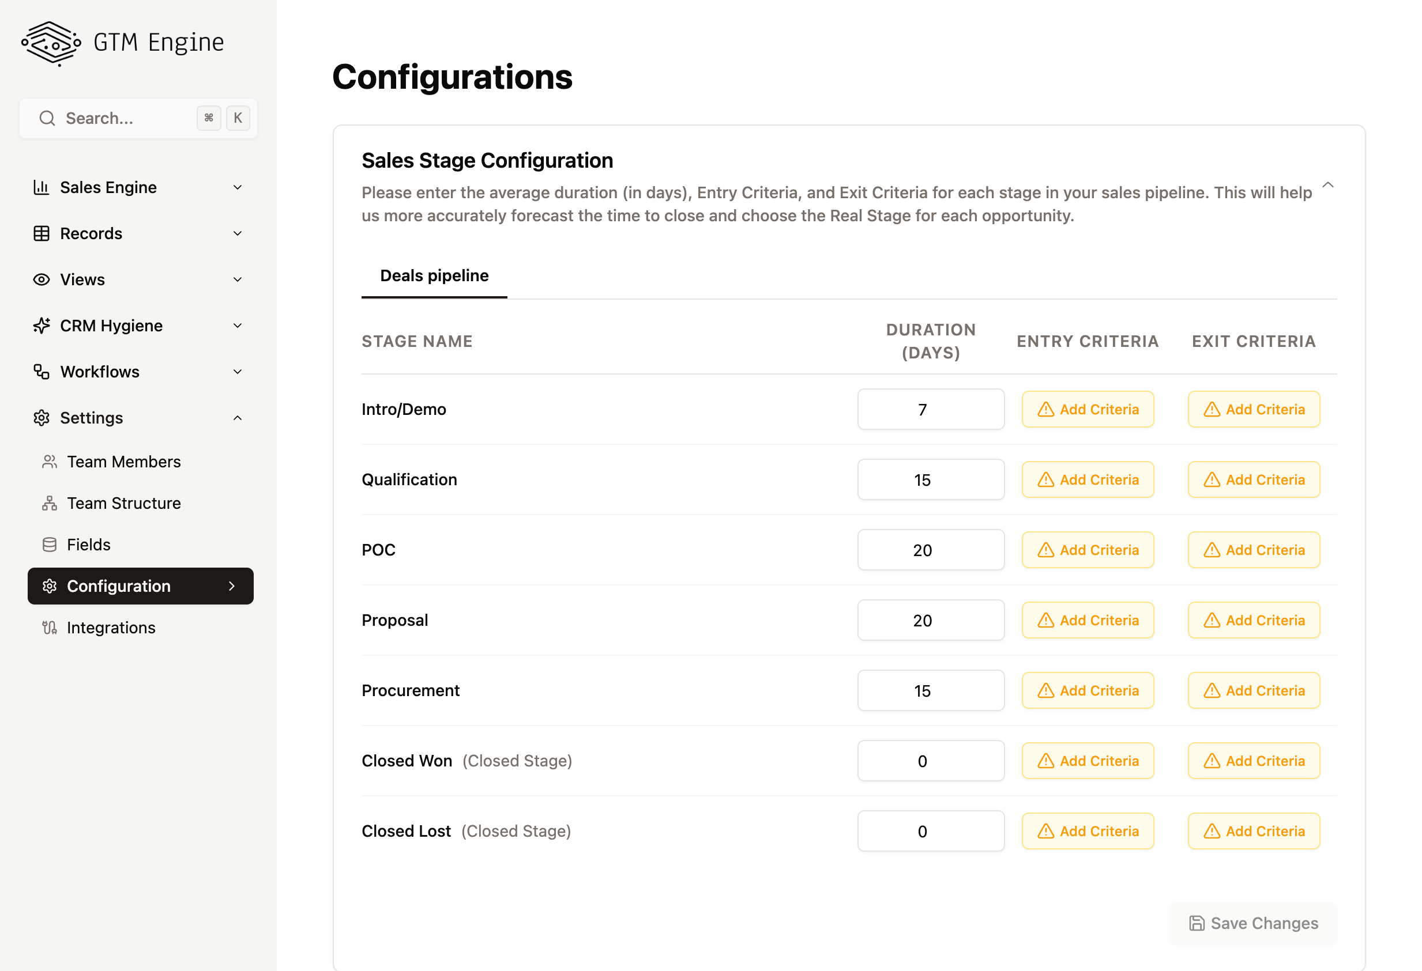The height and width of the screenshot is (971, 1422).
Task: Click the GTM Engine logo icon
Action: coord(51,43)
